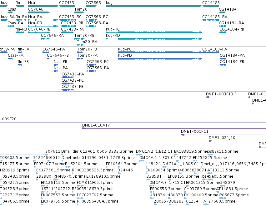Screen dimensions: 266x206
Task: Select the kug-RD transcript
Action: click(154, 39)
